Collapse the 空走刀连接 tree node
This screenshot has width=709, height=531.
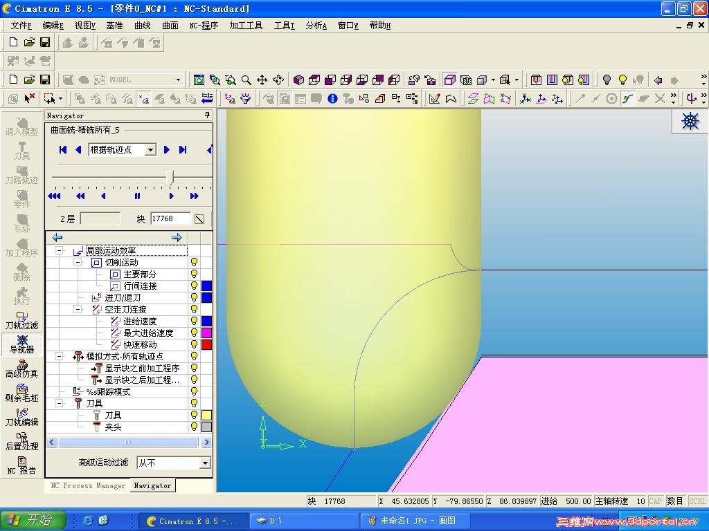coord(78,309)
